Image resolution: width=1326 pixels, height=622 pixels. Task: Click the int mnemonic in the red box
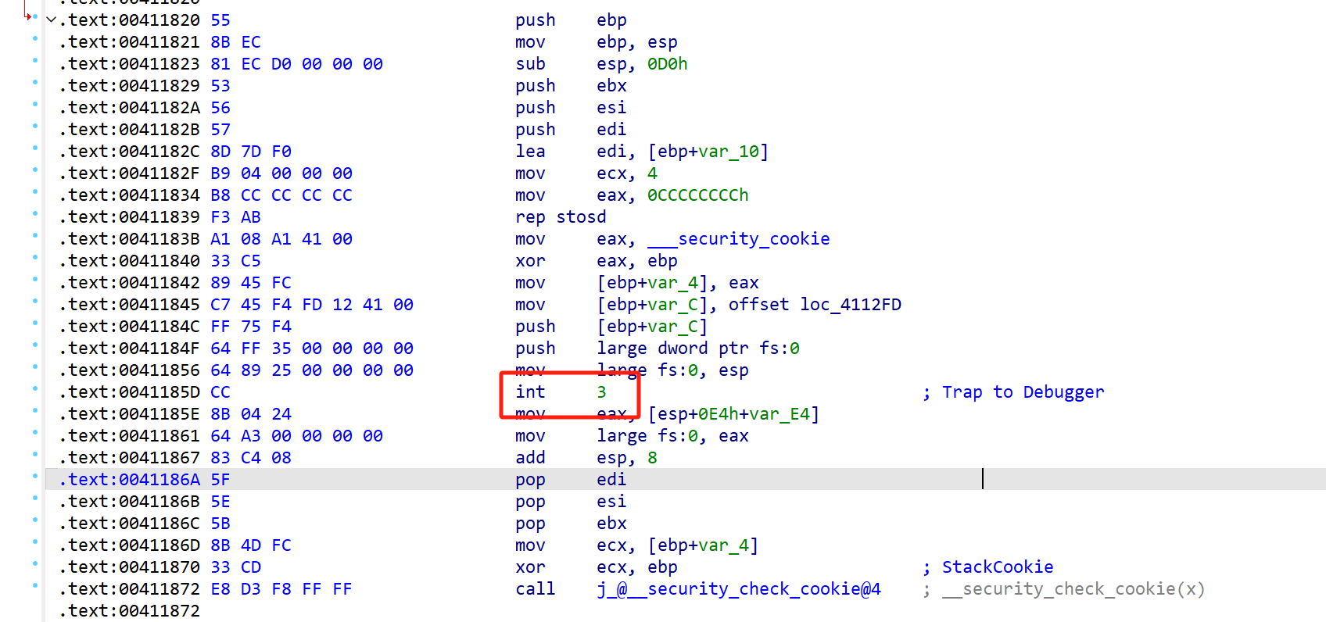coord(530,392)
